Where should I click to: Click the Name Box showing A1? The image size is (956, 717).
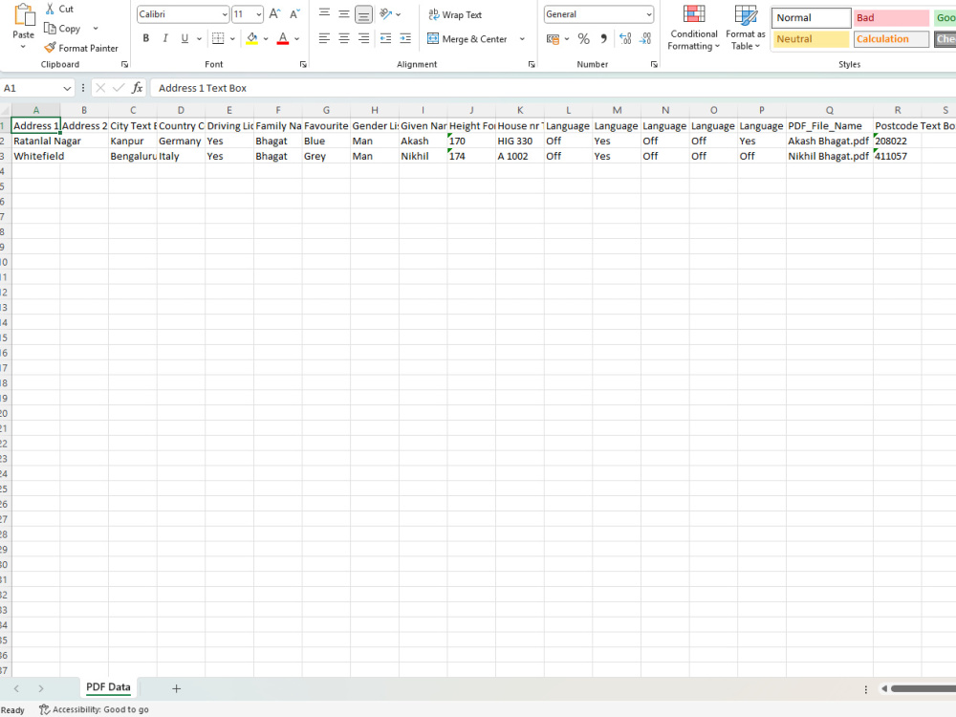37,88
